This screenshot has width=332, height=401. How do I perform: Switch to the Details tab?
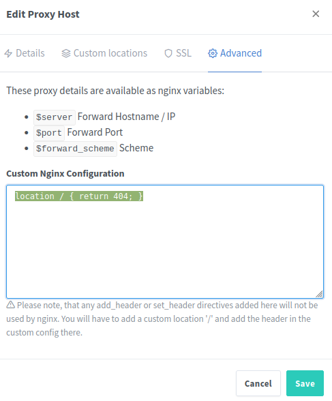[25, 53]
